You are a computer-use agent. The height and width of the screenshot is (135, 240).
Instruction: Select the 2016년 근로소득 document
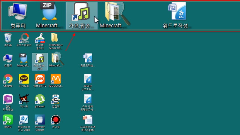87,82
